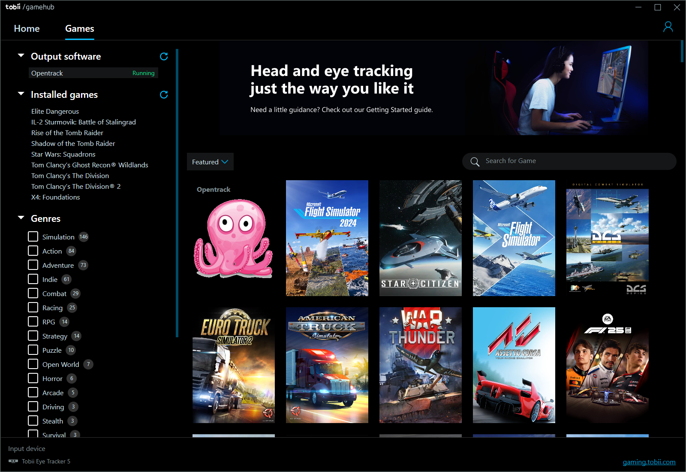Enable the Arcade genre filter
Image resolution: width=686 pixels, height=472 pixels.
click(x=33, y=392)
